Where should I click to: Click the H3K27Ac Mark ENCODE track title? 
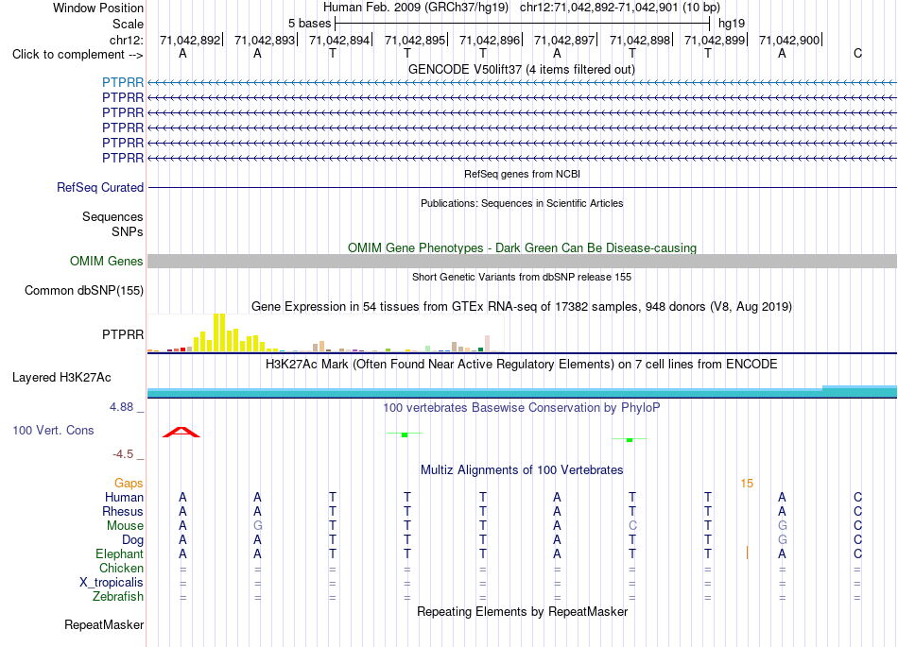coord(522,365)
